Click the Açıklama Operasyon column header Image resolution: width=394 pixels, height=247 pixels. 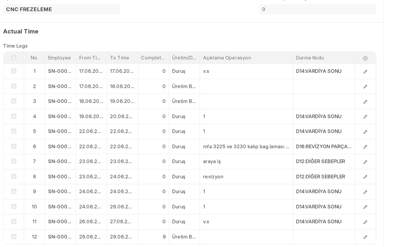tap(246, 58)
